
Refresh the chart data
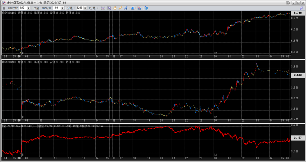[146, 8]
